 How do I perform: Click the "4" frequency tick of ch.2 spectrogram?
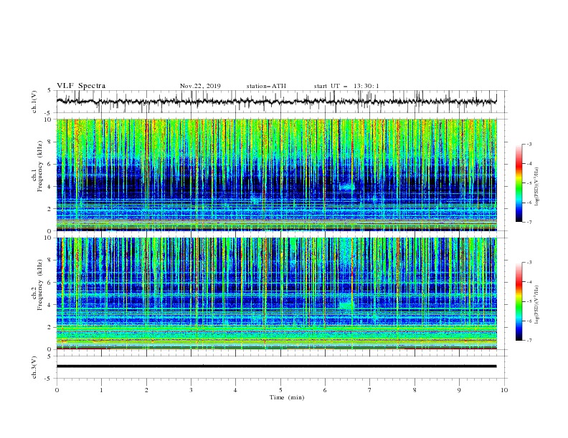pos(50,305)
